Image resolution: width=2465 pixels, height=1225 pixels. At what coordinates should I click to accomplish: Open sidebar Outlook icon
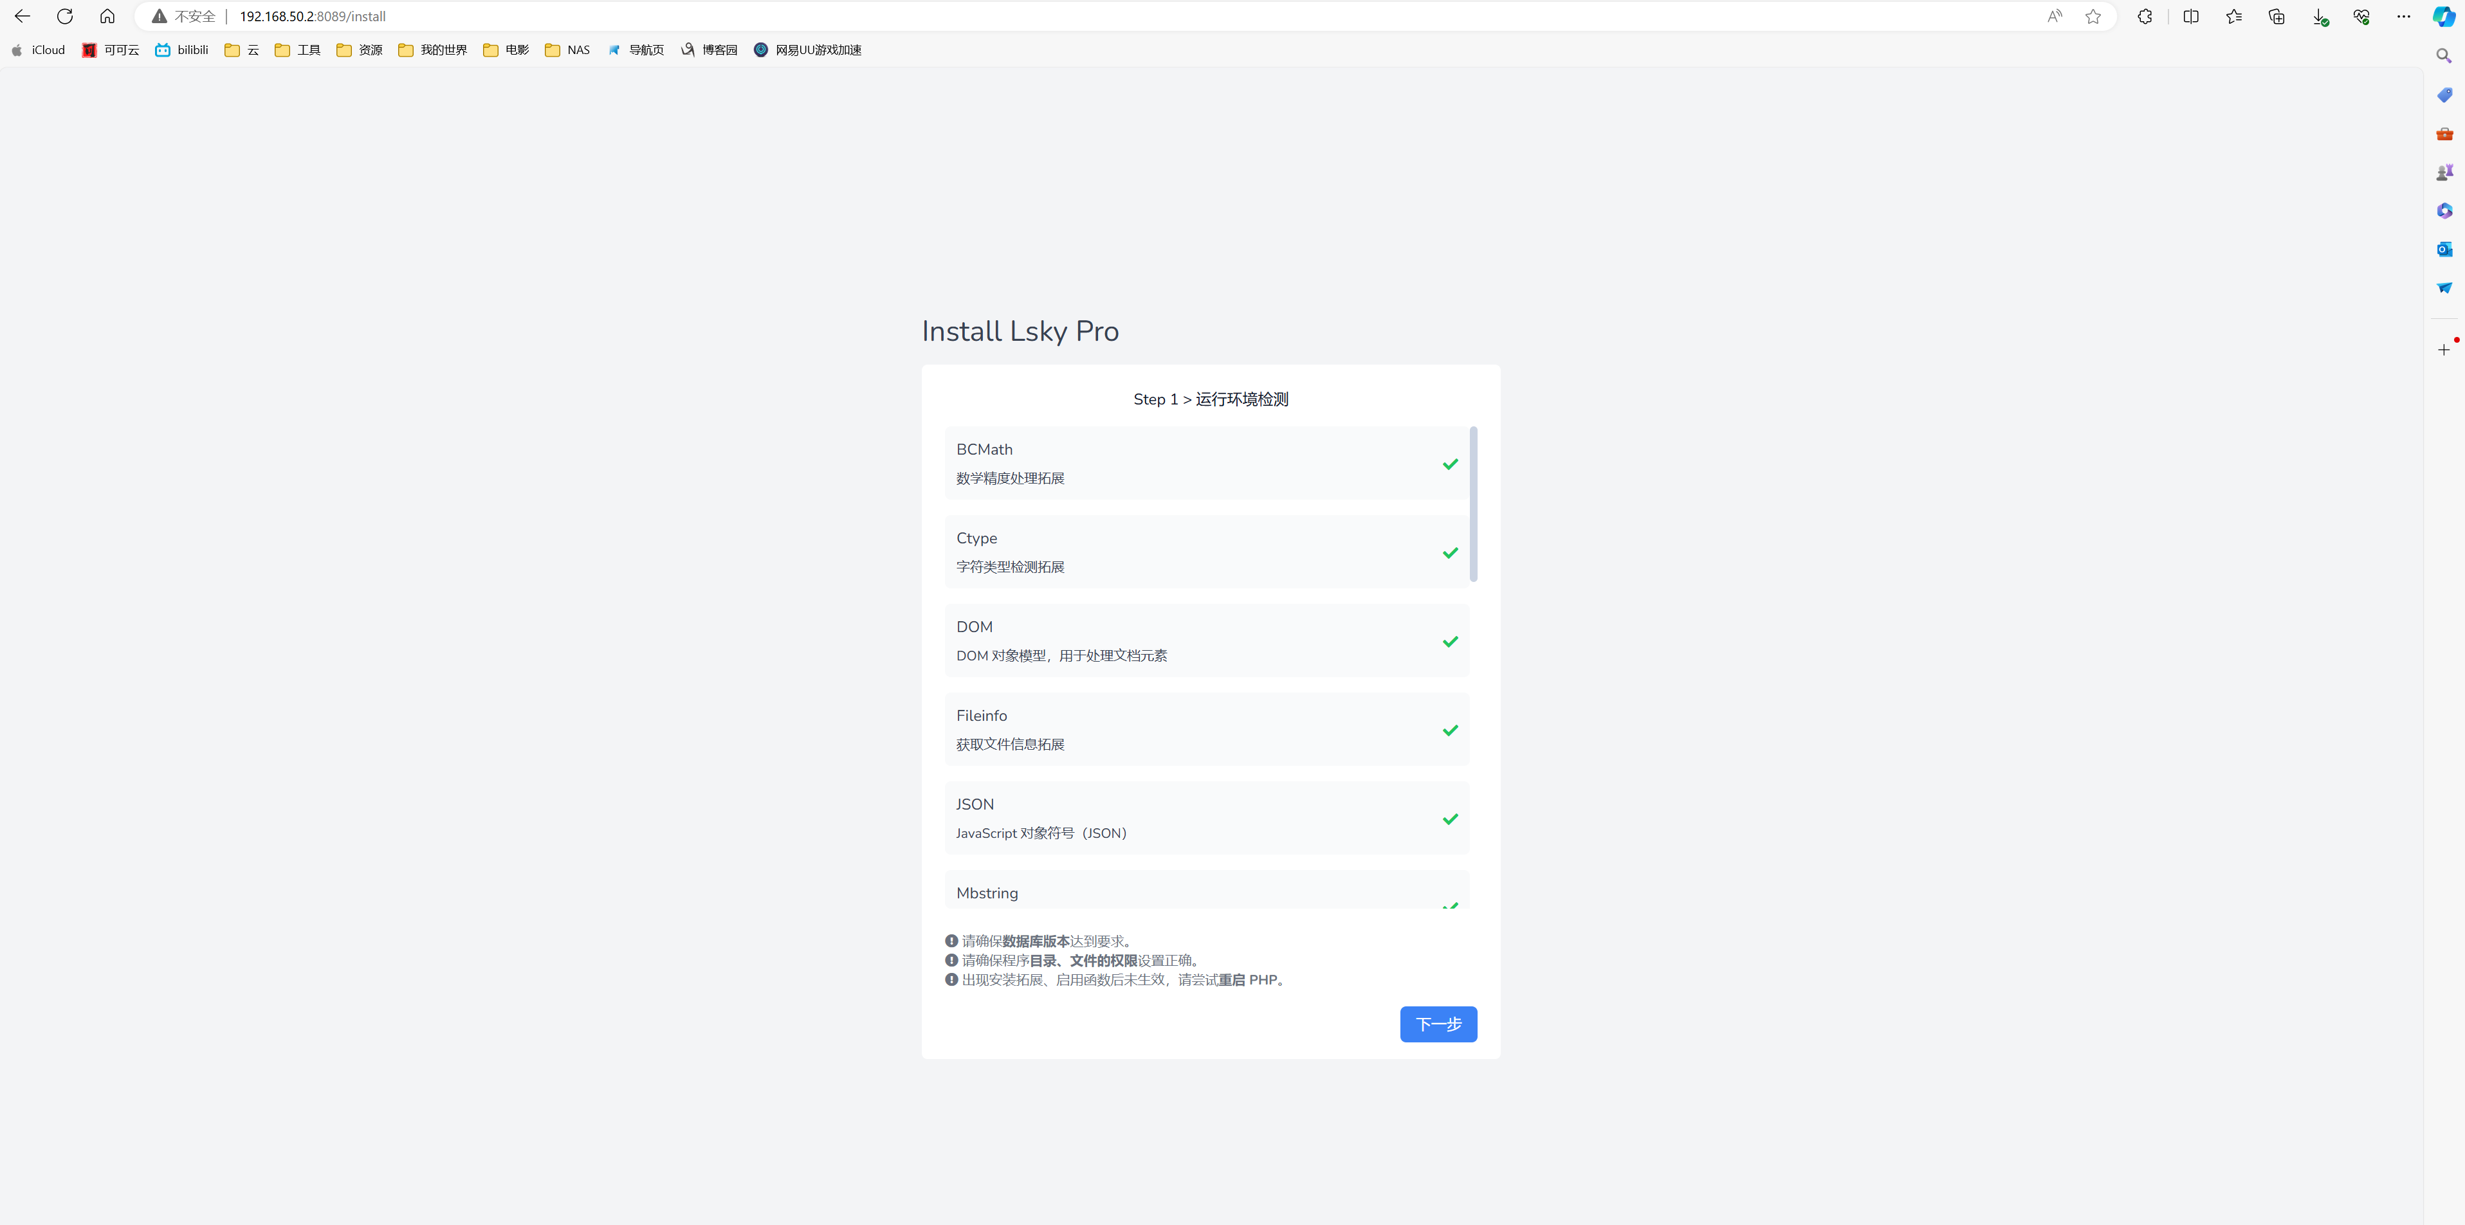[x=2444, y=250]
